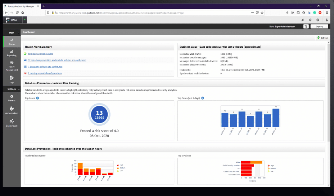Open General settings
334x196 pixels.
12,98
